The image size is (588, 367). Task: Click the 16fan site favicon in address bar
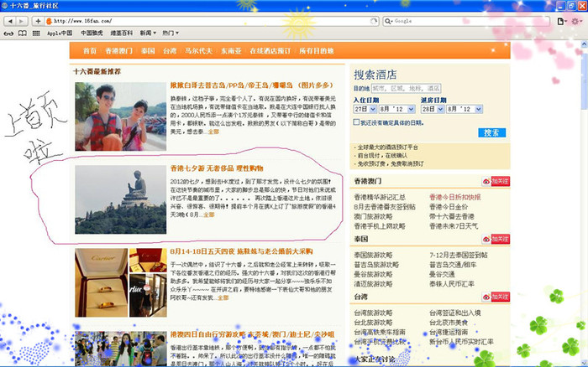click(x=49, y=21)
